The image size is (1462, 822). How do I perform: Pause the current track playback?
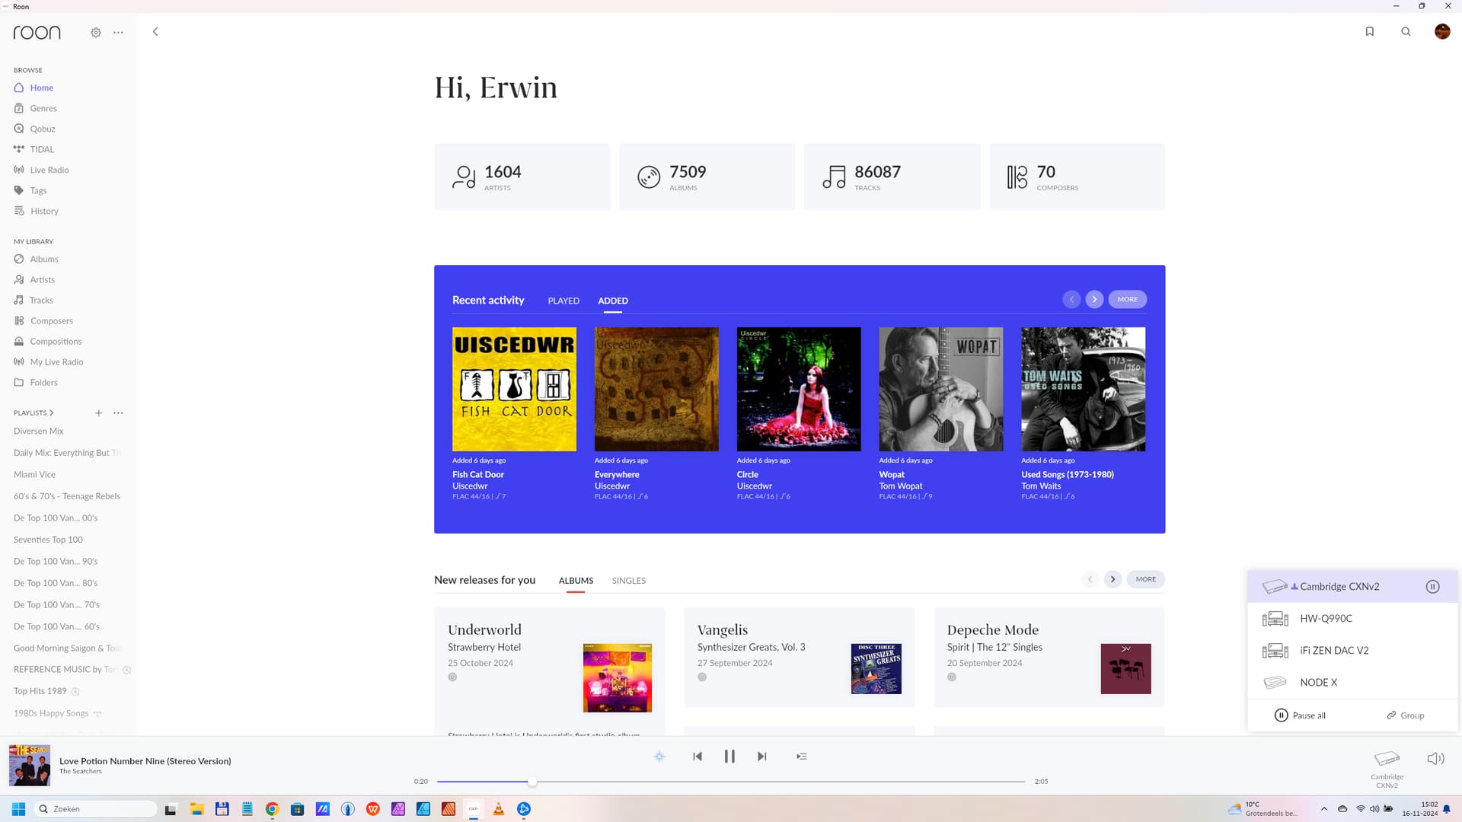coord(729,757)
